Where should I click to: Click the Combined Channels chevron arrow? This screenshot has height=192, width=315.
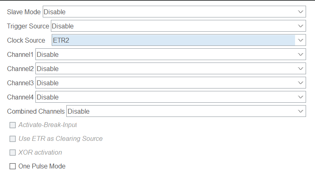click(x=300, y=111)
